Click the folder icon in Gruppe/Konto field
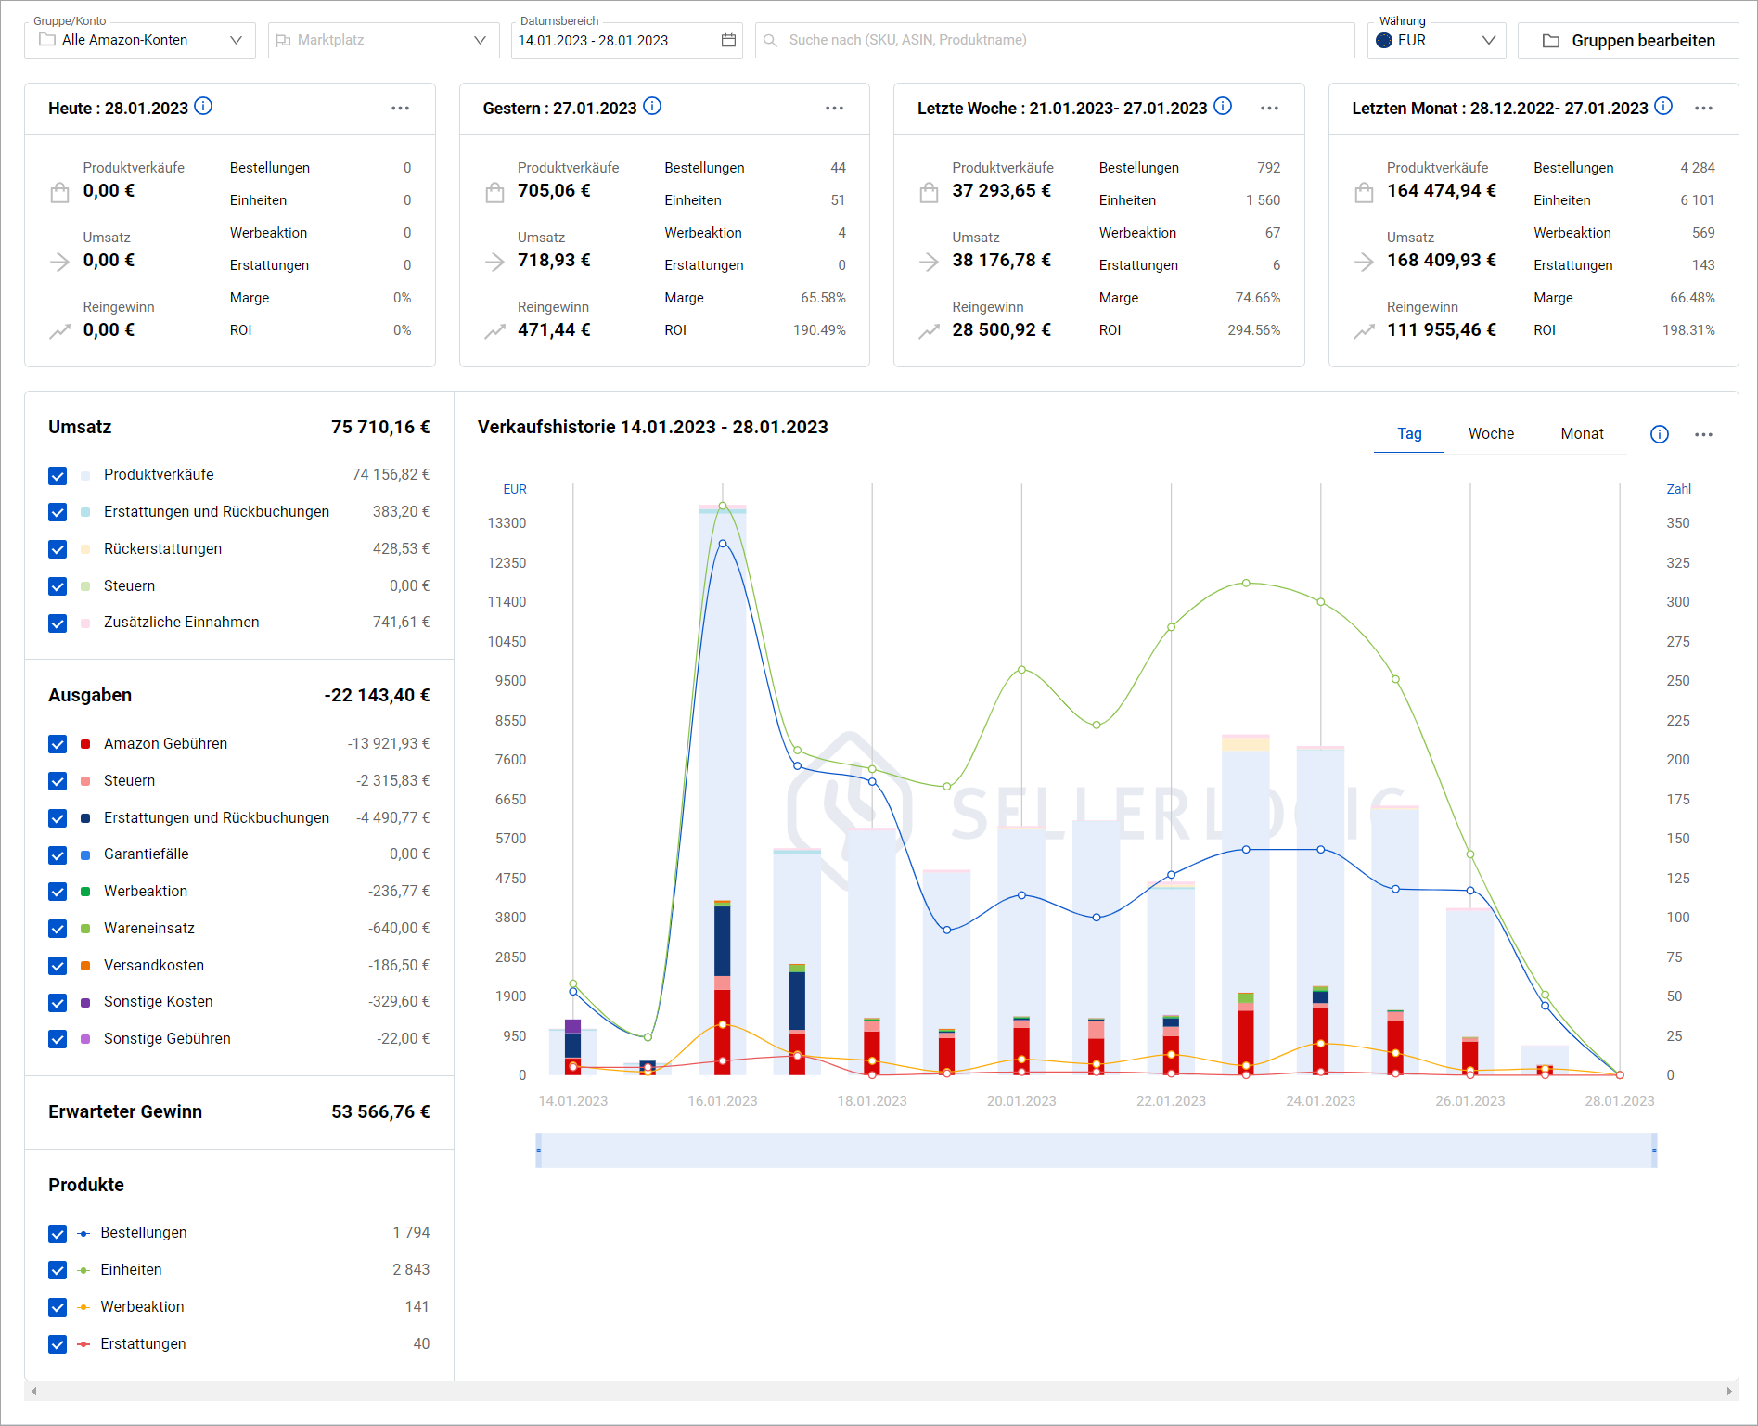Viewport: 1758px width, 1426px height. pyautogui.click(x=47, y=40)
